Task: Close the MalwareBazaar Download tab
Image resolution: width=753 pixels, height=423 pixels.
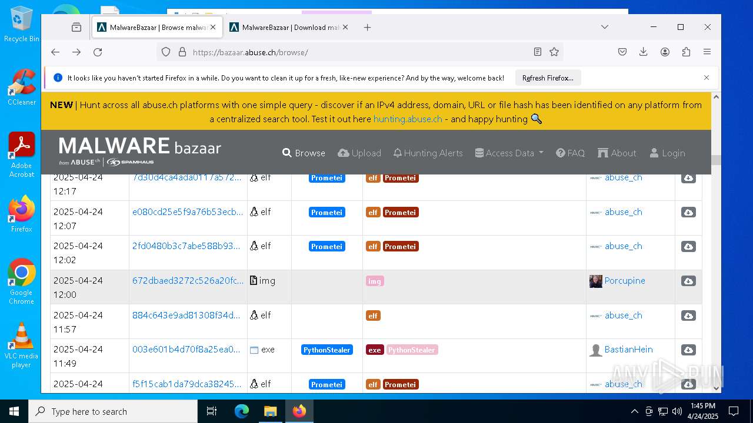Action: (x=345, y=27)
